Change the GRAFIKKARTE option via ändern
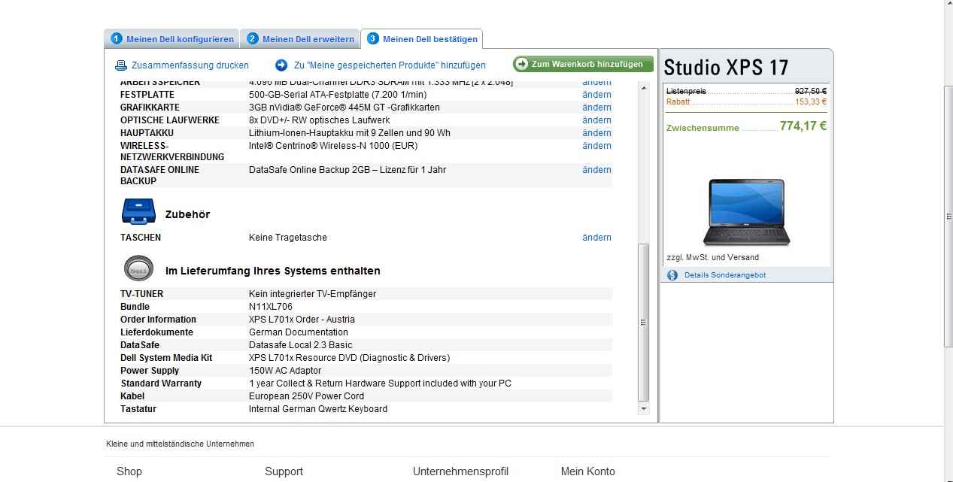 click(x=596, y=108)
